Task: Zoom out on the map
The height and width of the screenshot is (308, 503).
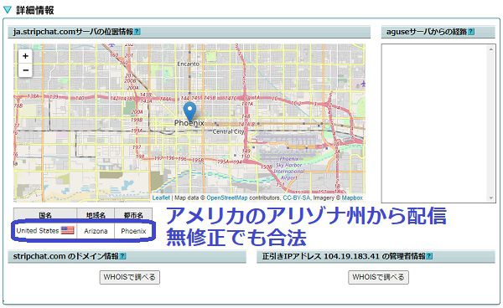Action: [x=25, y=70]
